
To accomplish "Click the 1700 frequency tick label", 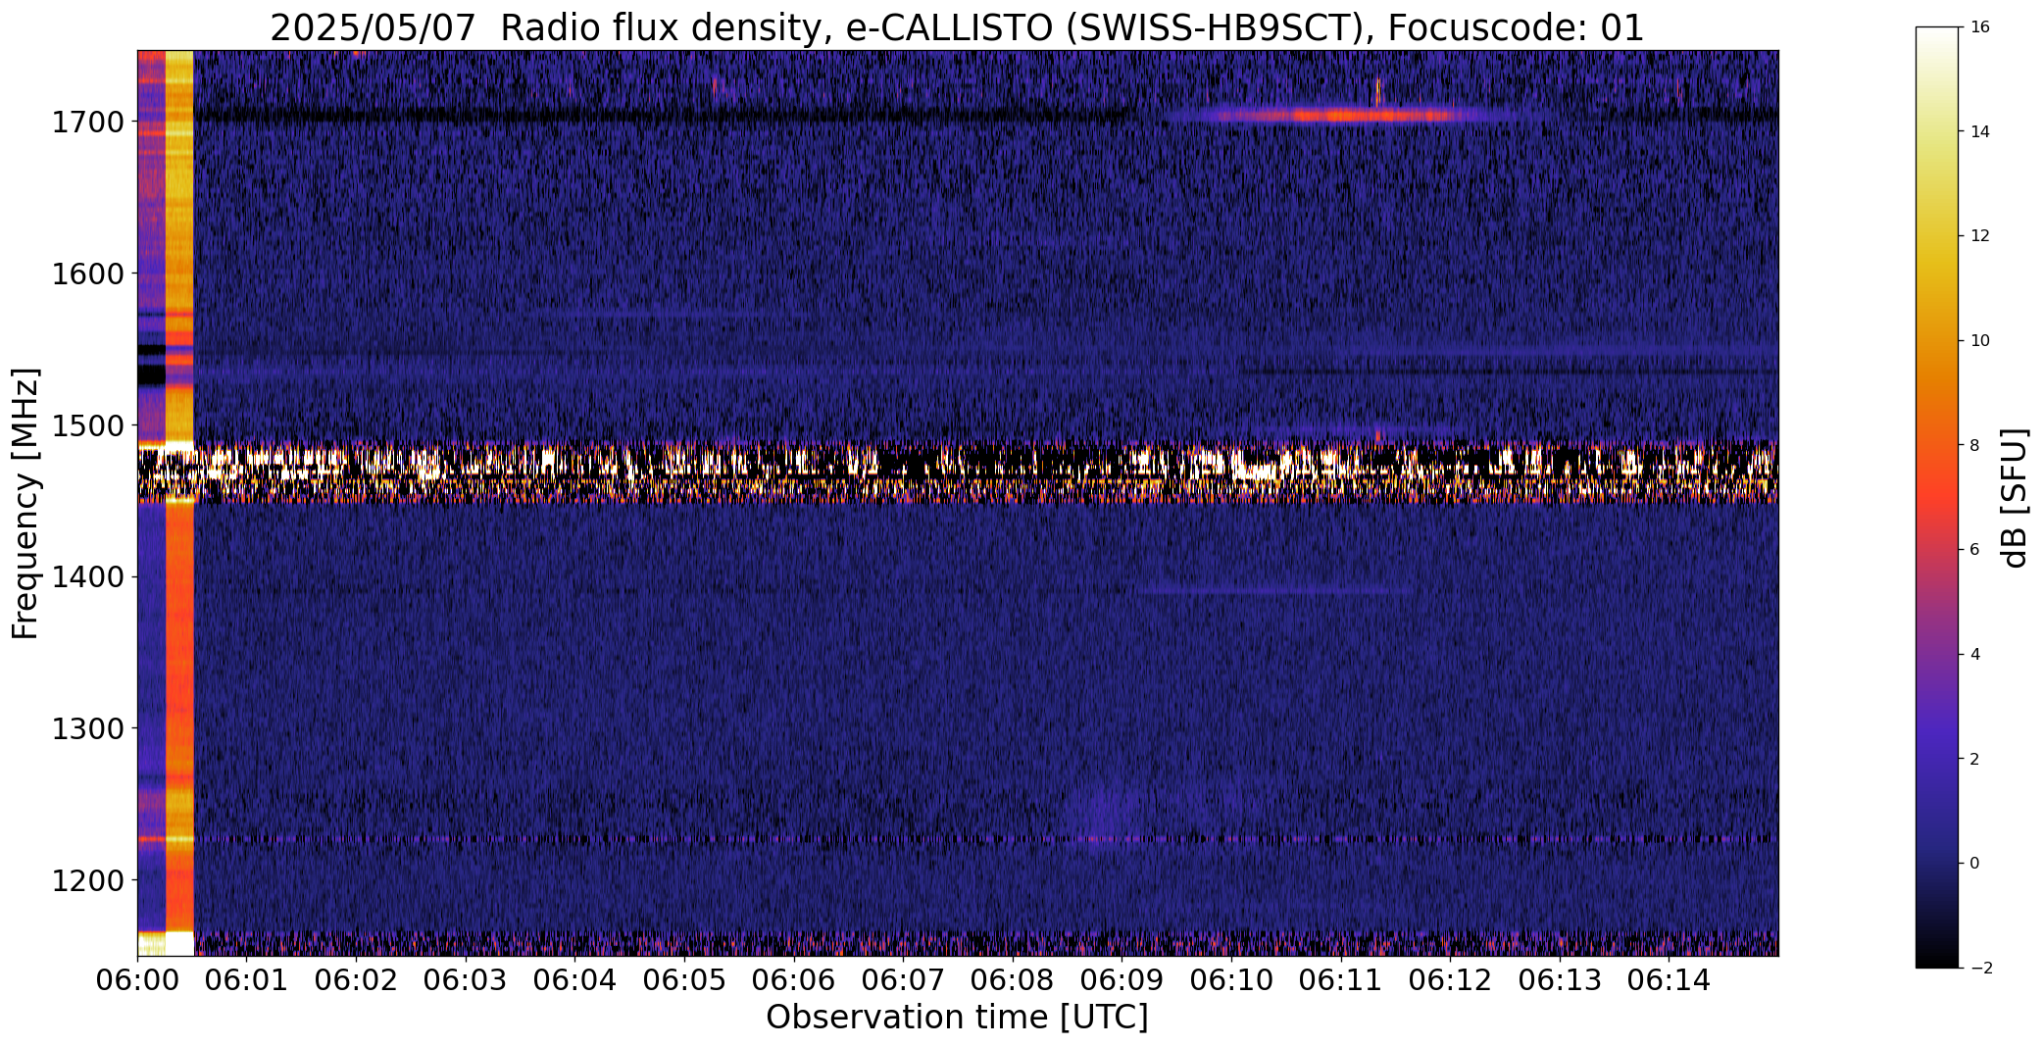I will (x=87, y=123).
